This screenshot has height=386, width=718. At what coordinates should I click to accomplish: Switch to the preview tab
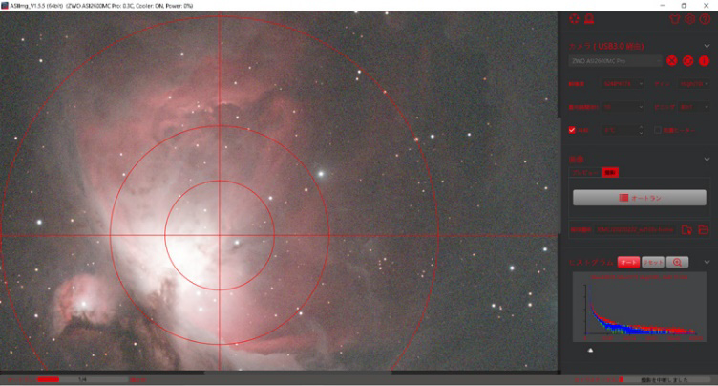pyautogui.click(x=585, y=173)
